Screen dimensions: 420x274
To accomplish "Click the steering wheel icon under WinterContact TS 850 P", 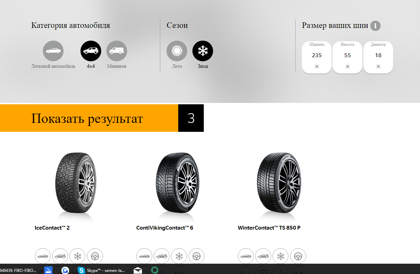I will coord(298,256).
